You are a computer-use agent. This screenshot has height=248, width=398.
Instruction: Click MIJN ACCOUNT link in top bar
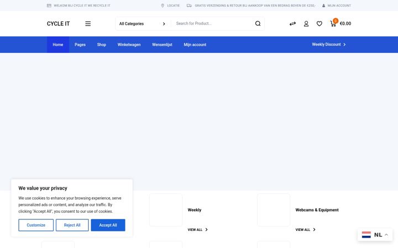pyautogui.click(x=339, y=6)
